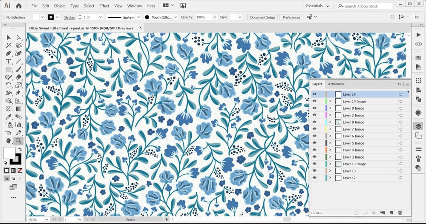Toggle visibility of Layer 13

(x=314, y=171)
